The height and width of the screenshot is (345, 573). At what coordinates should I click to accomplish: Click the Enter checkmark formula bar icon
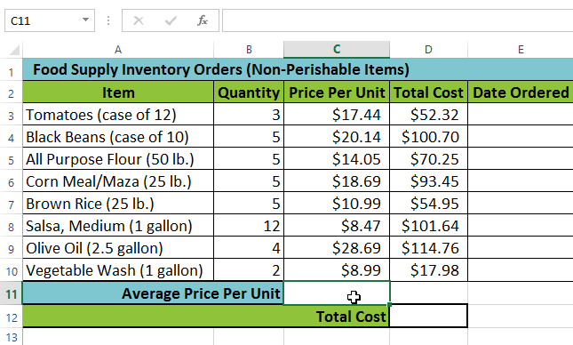coord(171,20)
